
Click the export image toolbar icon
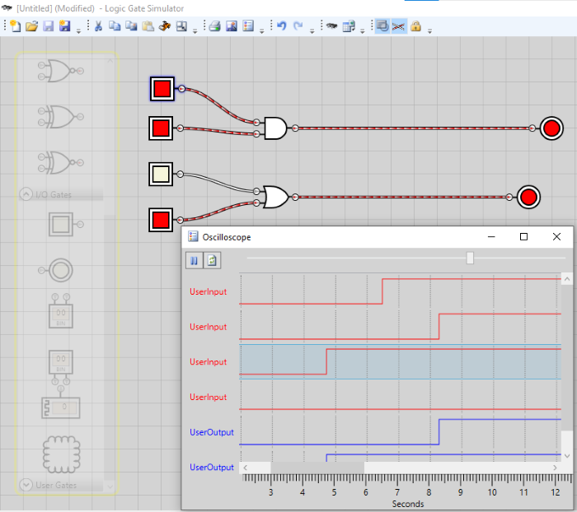pyautogui.click(x=231, y=26)
